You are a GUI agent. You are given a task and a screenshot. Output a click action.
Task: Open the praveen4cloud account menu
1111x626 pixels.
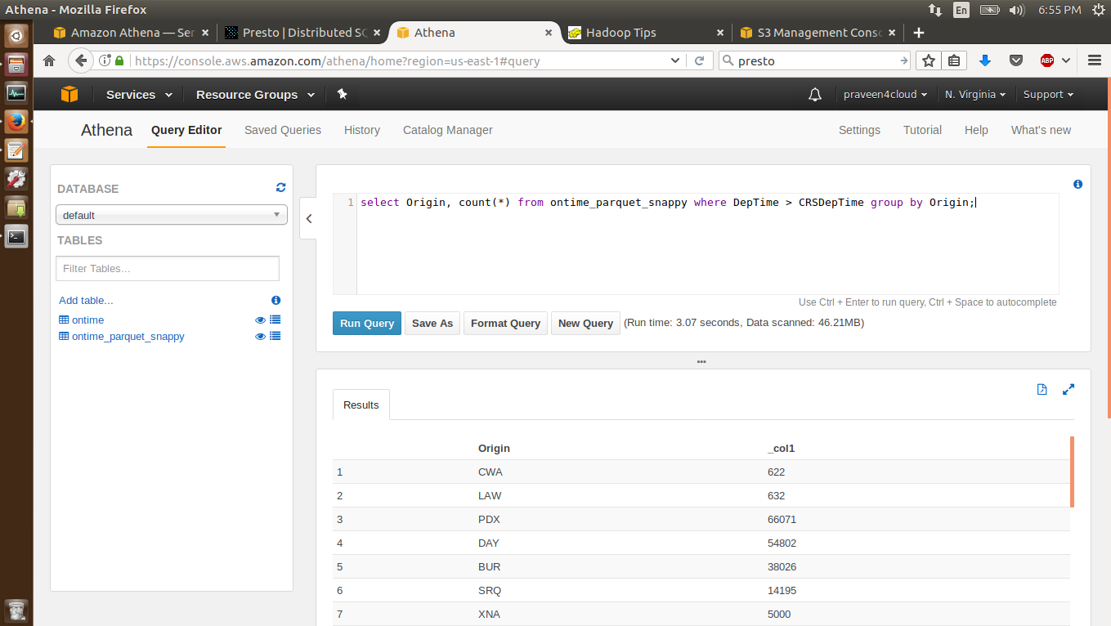click(x=885, y=95)
